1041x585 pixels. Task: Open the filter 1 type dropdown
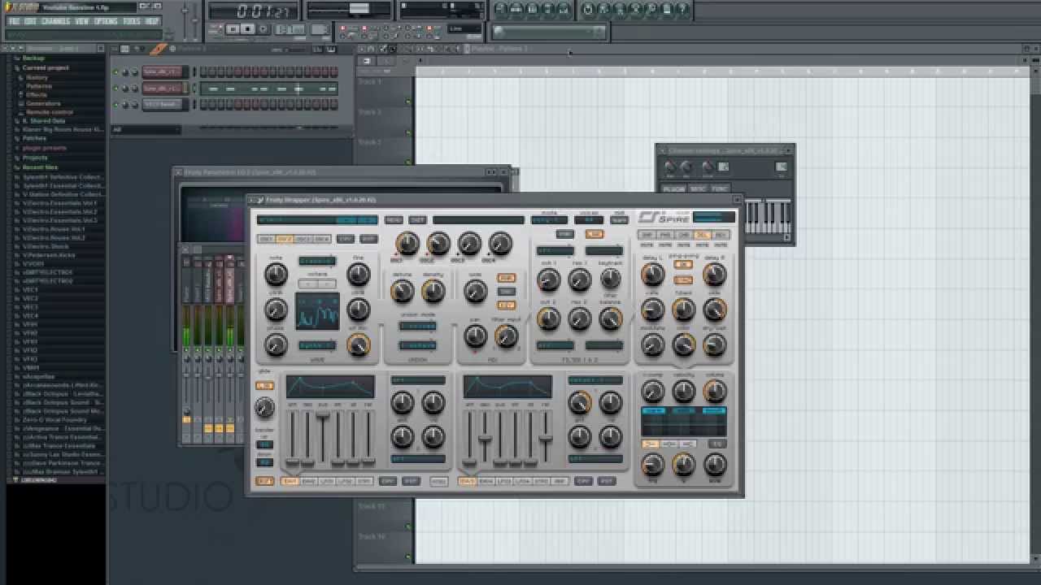click(x=555, y=251)
